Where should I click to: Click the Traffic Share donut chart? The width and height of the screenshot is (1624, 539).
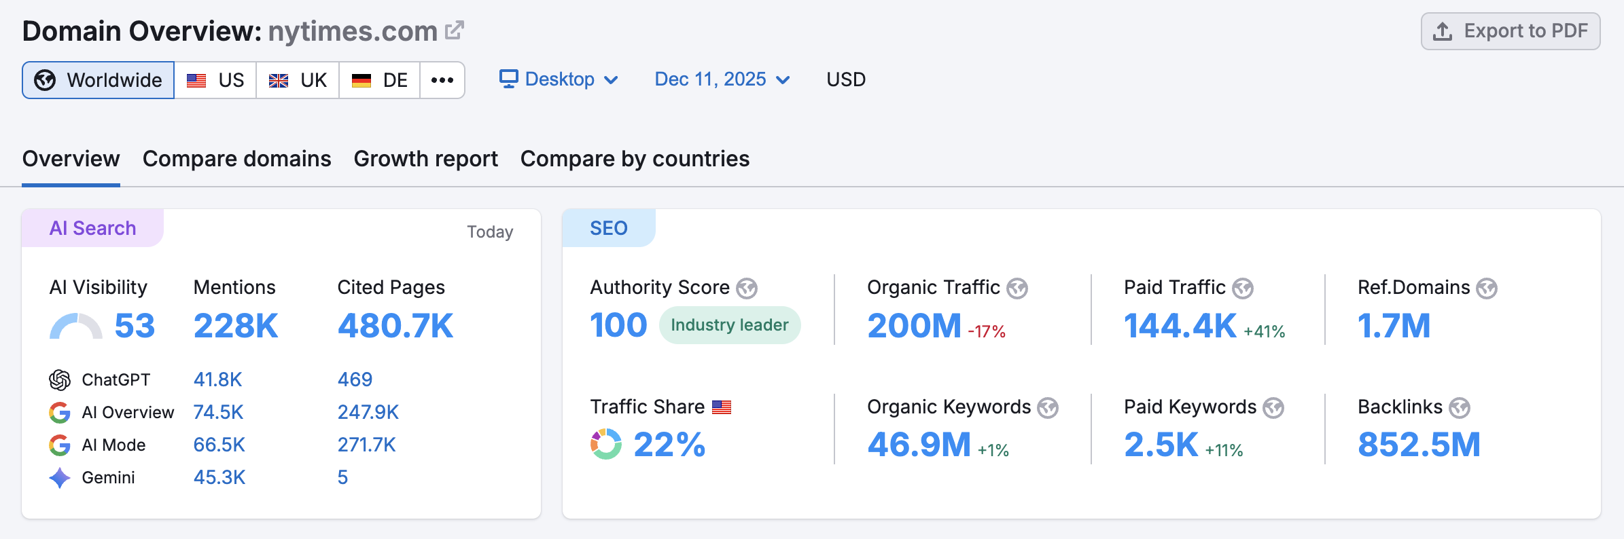point(605,445)
